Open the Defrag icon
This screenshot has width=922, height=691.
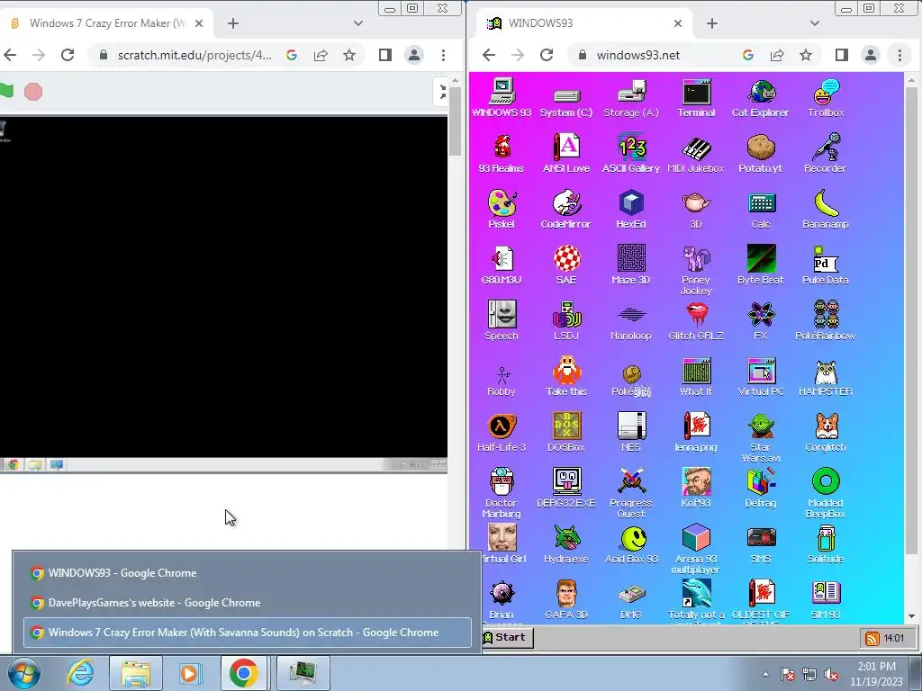coord(761,489)
